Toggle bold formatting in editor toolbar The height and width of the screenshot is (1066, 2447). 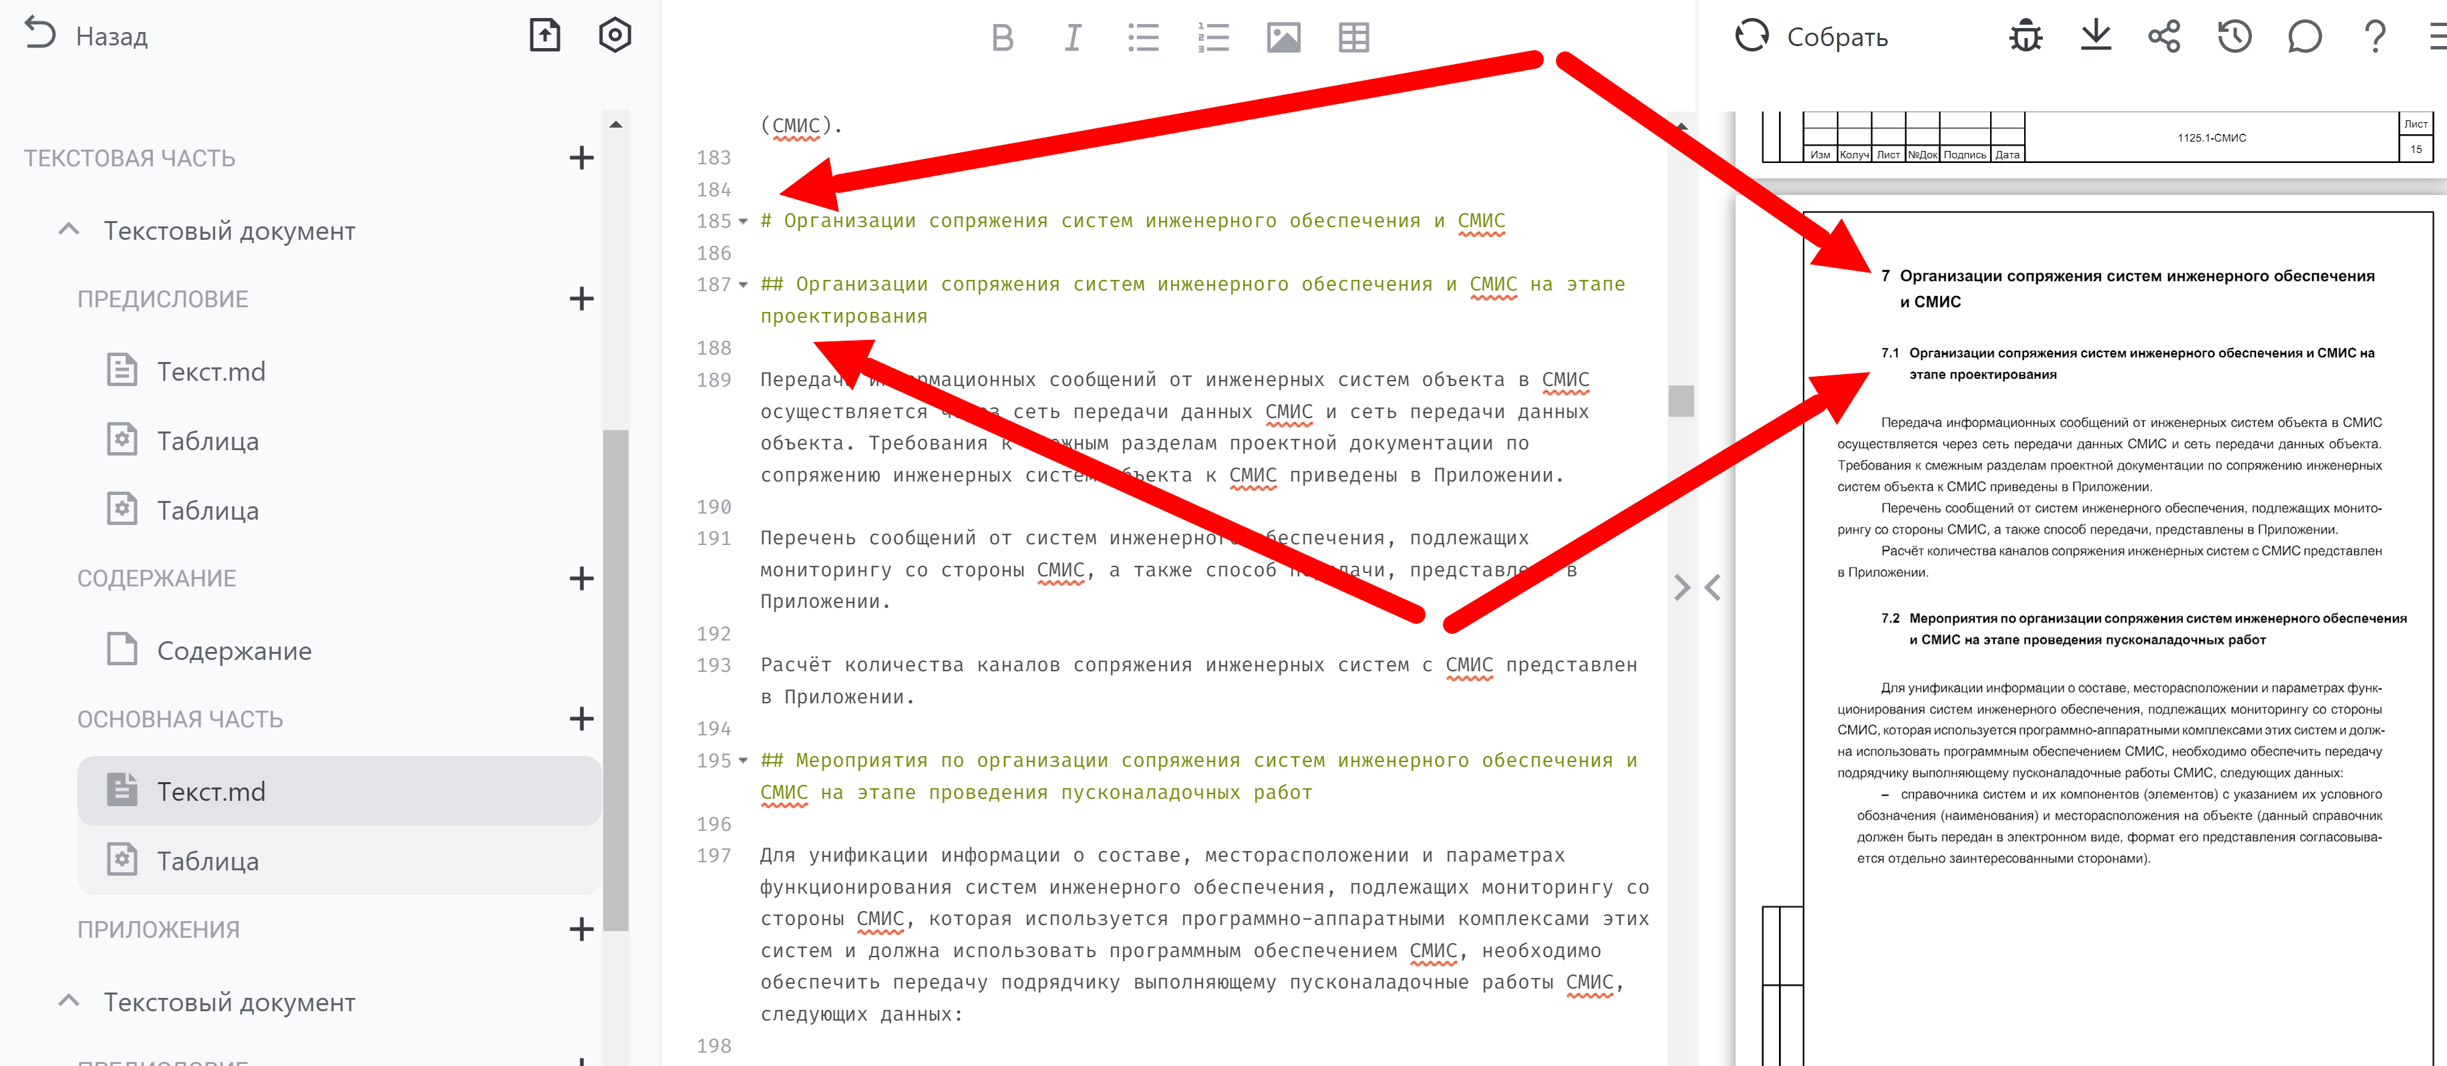coord(1002,37)
